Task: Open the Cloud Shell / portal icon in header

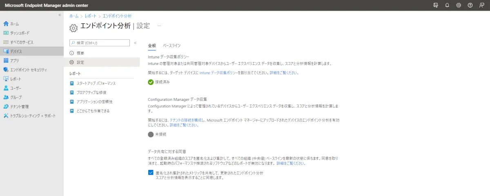Action: (x=436, y=5)
